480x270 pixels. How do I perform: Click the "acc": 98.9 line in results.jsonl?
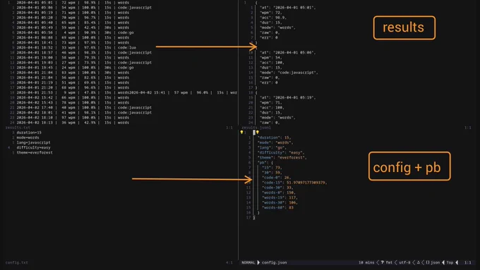[273, 18]
